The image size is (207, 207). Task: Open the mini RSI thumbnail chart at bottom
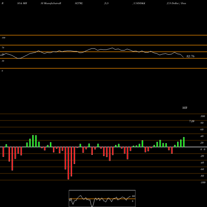(102, 198)
